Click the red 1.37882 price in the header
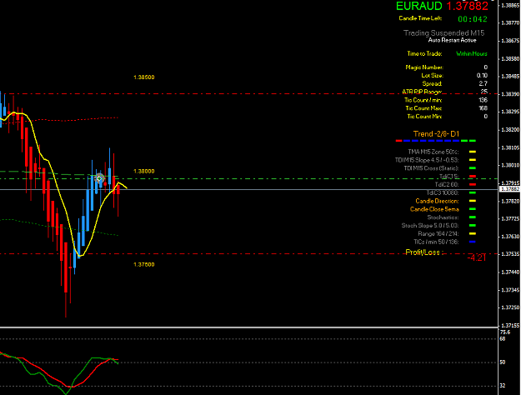This screenshot has height=395, width=521. 467,6
